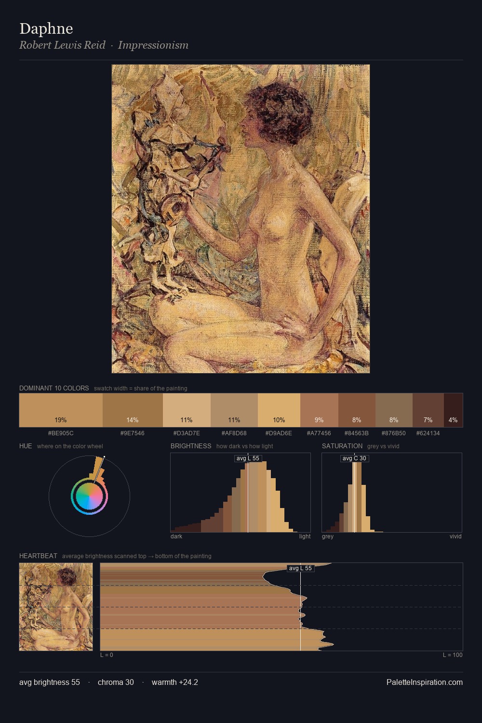Click the 10% swatch #D9AD6E
Viewport: 482px width, 723px height.
[279, 410]
